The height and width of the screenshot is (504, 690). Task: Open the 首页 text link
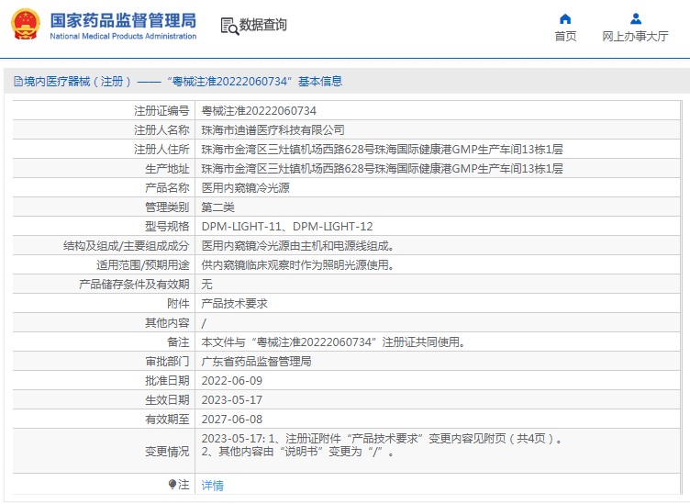(x=565, y=37)
